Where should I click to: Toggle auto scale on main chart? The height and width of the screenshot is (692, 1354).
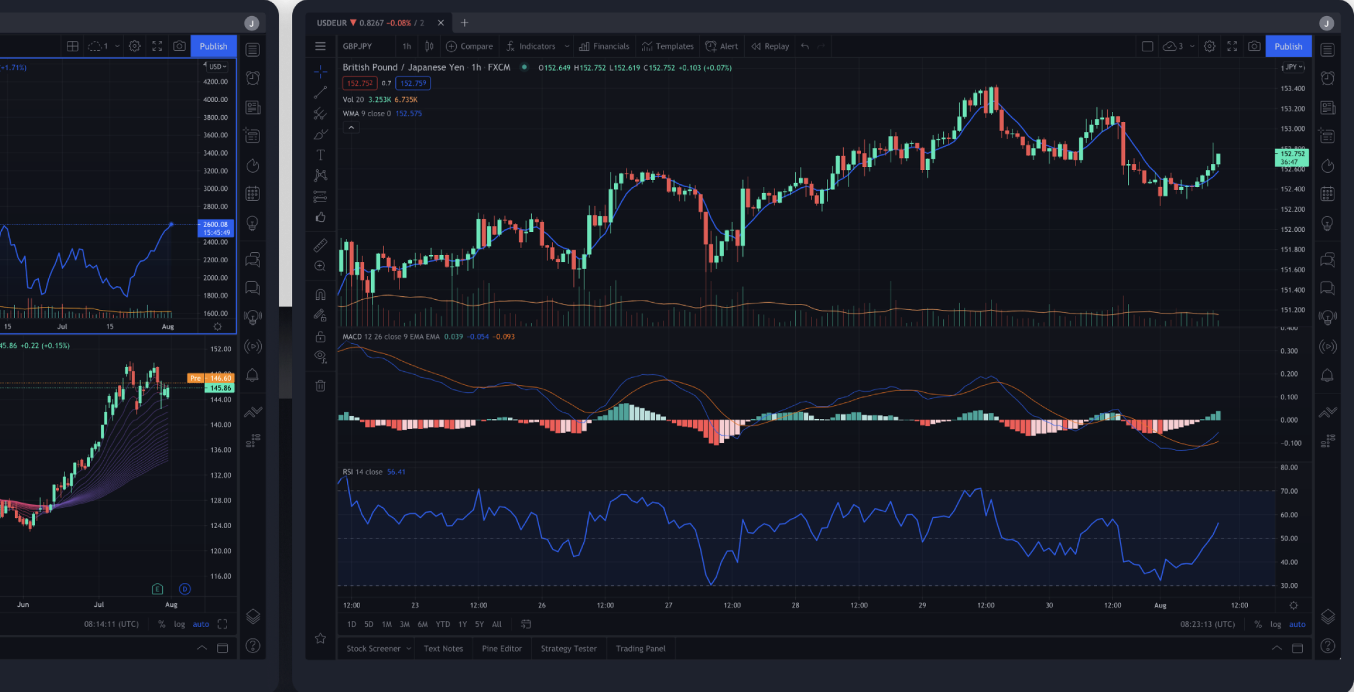(1297, 624)
